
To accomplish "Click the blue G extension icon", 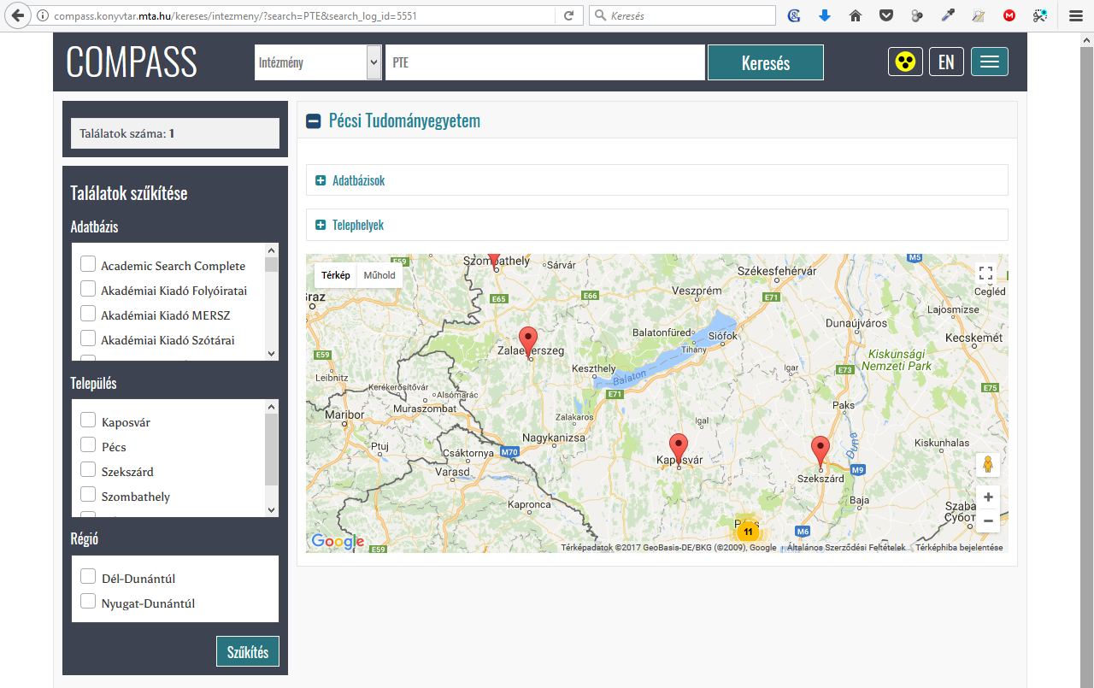I will point(794,15).
